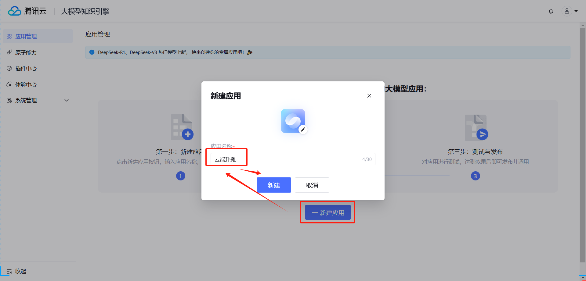Click the 体验中心 icon
The height and width of the screenshot is (281, 586).
pyautogui.click(x=9, y=84)
